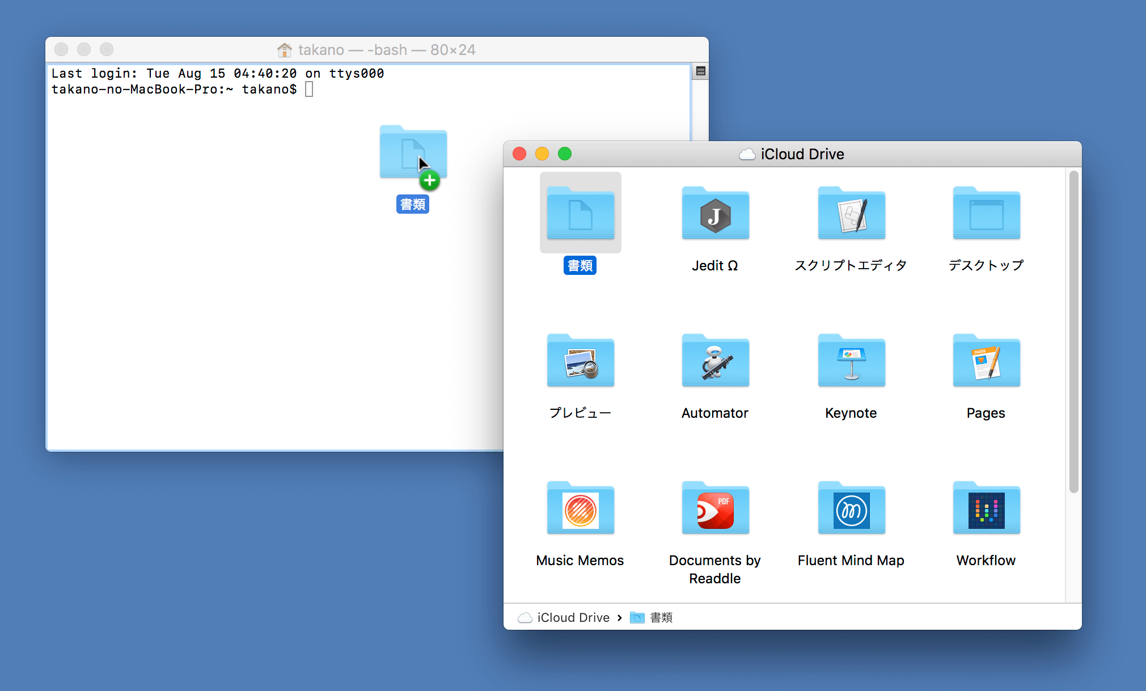Click the iCloud Drive title bar cloud icon
Viewport: 1146px width, 691px height.
click(747, 154)
